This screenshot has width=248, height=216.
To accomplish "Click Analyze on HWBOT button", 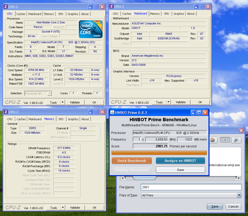I will (180, 161).
